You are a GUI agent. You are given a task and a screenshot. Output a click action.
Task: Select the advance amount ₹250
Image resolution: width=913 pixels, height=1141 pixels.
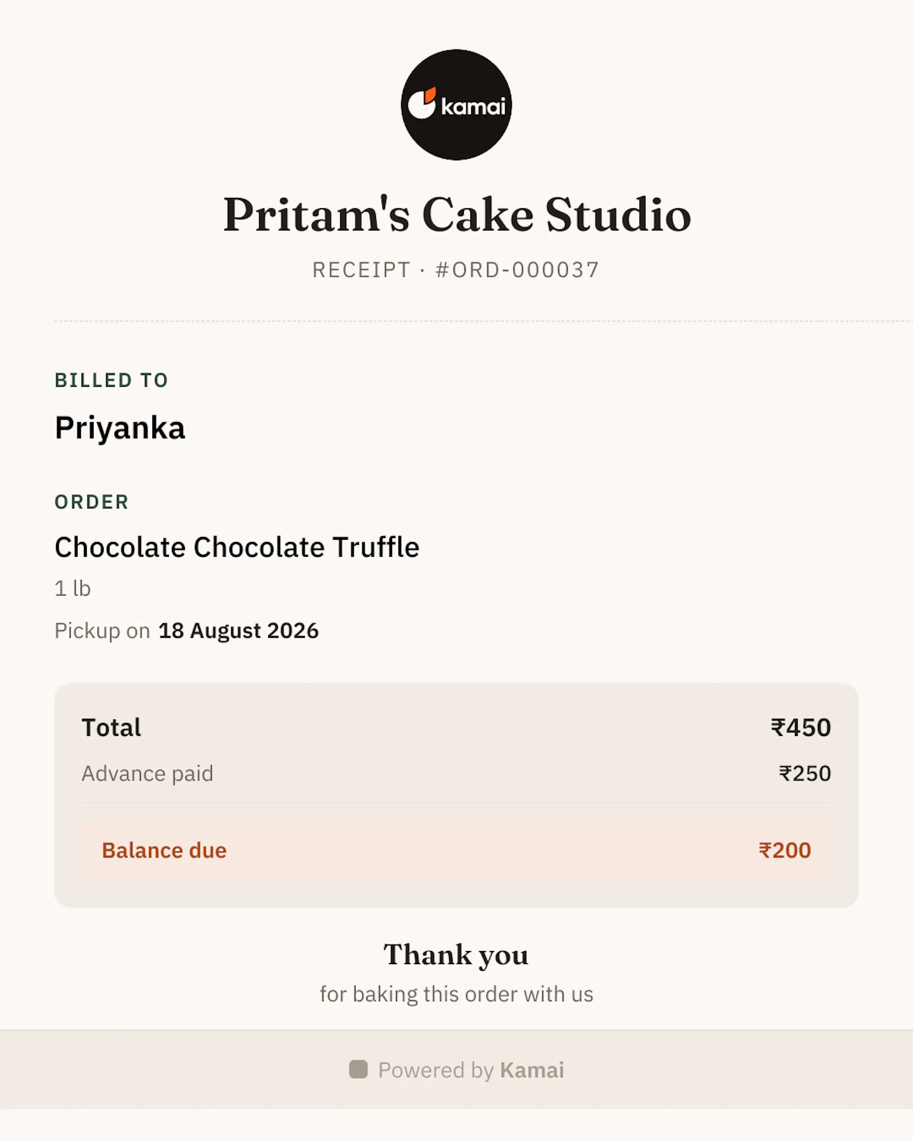coord(805,774)
